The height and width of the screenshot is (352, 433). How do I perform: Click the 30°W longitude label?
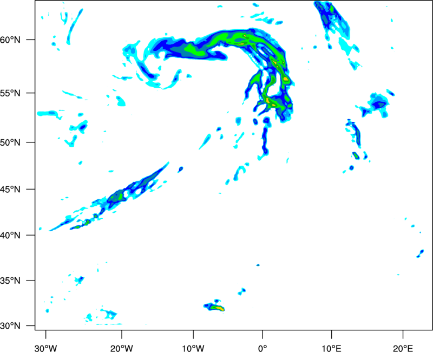46,348
